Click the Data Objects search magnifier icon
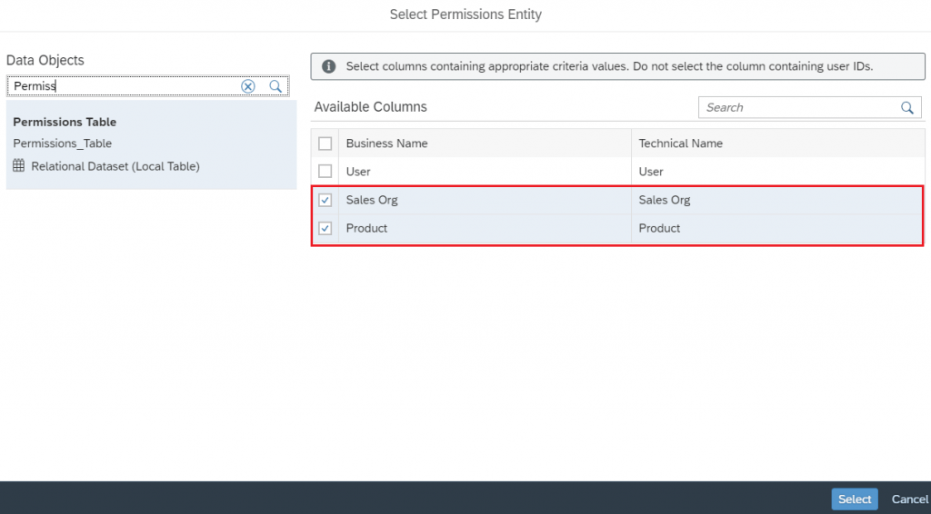Viewport: 931px width, 514px height. [x=275, y=86]
